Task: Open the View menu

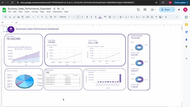Action: coord(20,12)
